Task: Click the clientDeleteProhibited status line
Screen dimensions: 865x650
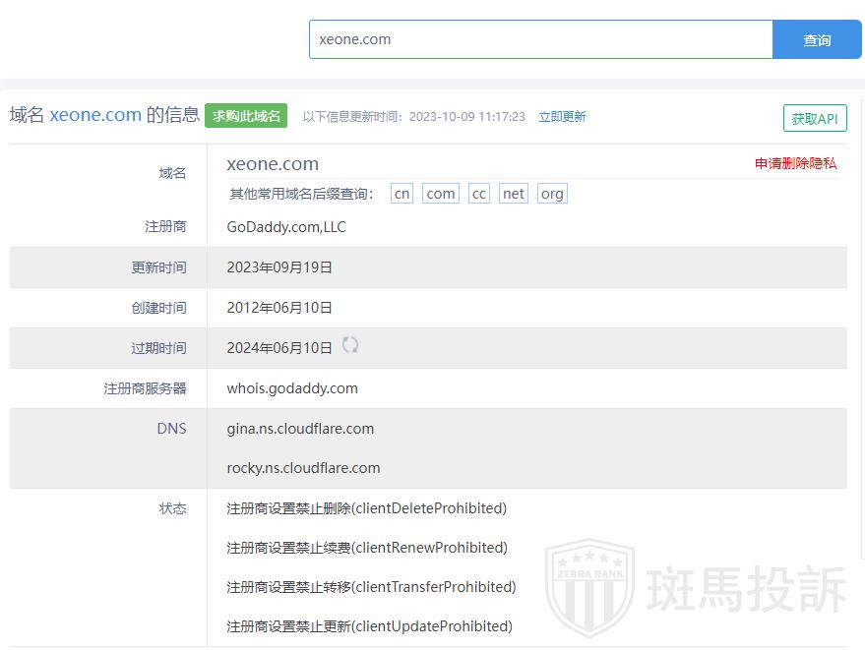Action: (x=366, y=508)
